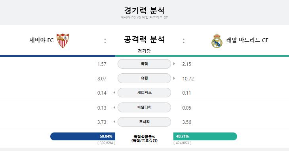Click the 레알 마드리드 CF team name
This screenshot has height=151, width=289.
[247, 40]
